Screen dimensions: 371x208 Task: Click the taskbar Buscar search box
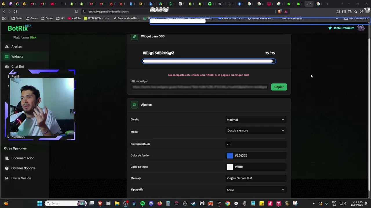coord(66,203)
